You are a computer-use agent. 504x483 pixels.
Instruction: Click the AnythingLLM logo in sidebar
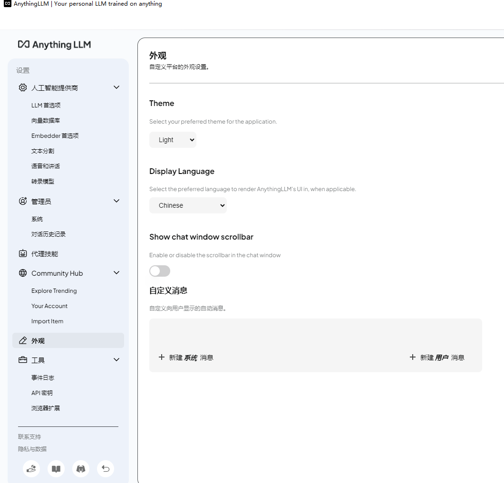click(54, 44)
